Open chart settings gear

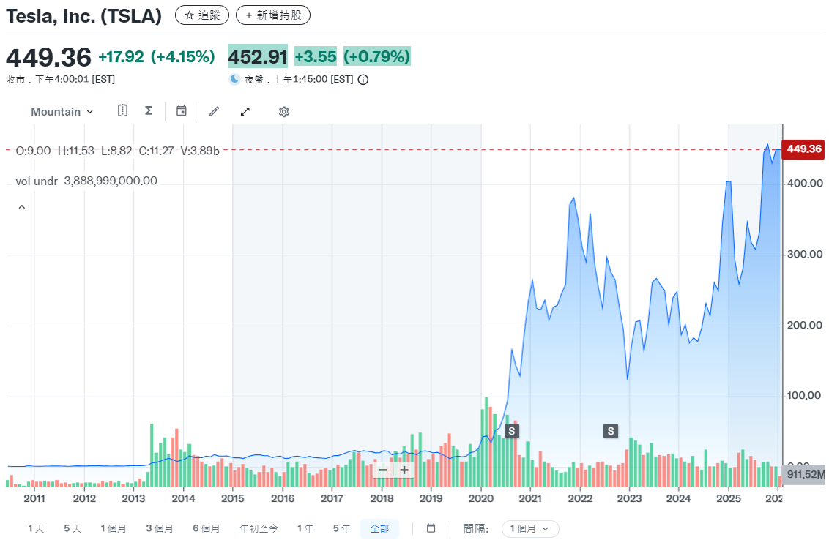coord(284,112)
